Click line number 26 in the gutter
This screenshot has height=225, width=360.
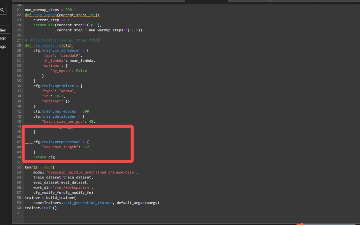click(x=19, y=35)
